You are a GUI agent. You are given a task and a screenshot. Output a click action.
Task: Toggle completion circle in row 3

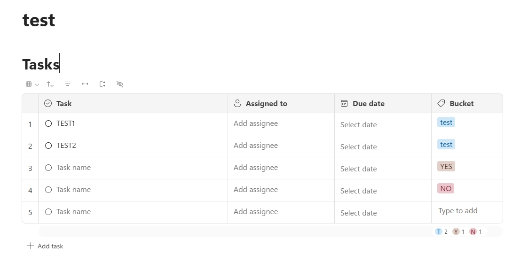48,168
